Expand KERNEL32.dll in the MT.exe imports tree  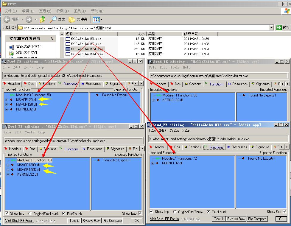tap(153, 100)
